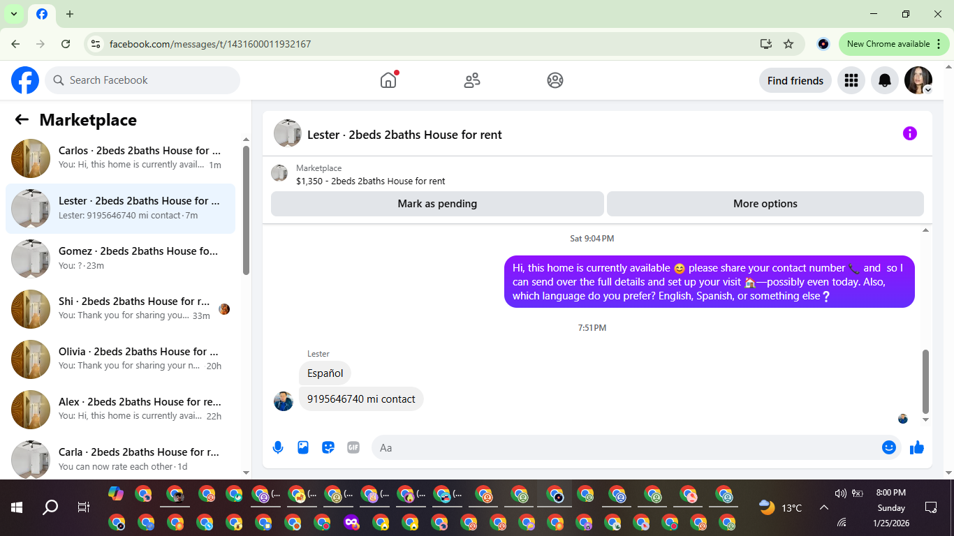Open Alex conversation in the list
Screen dimensions: 954x536
point(120,410)
